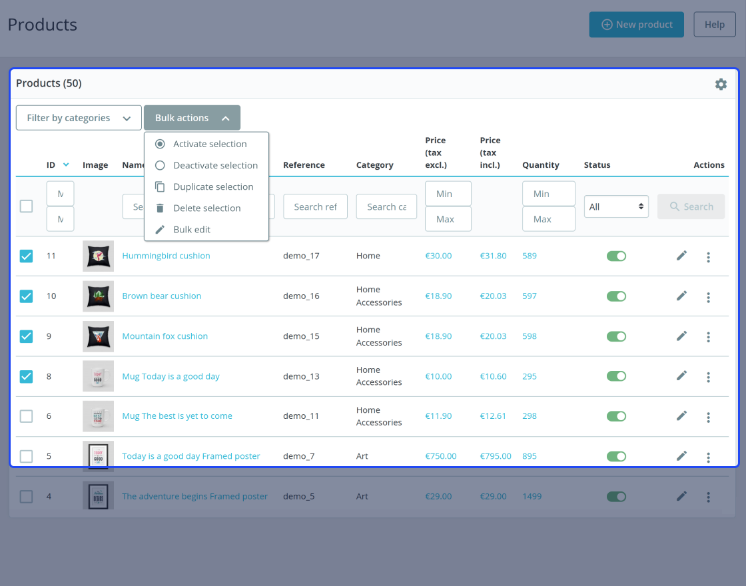Uncheck the Hummingbird cushion row checkbox
Screen dimensions: 746x586
pos(26,256)
